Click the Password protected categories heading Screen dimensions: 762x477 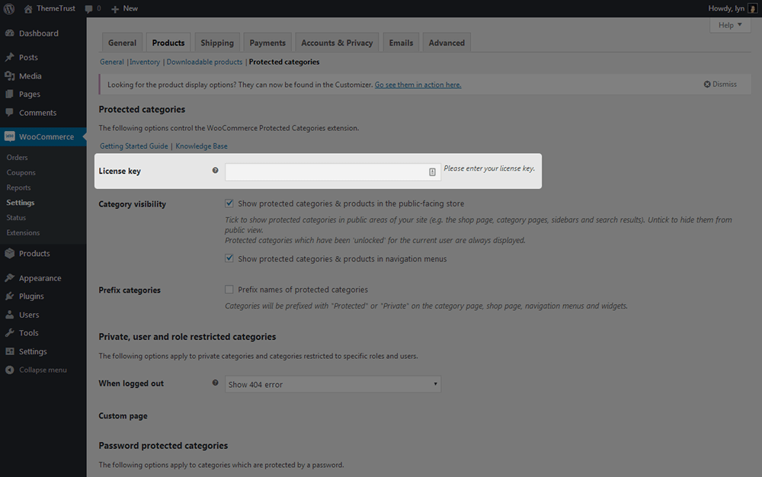[x=163, y=446]
